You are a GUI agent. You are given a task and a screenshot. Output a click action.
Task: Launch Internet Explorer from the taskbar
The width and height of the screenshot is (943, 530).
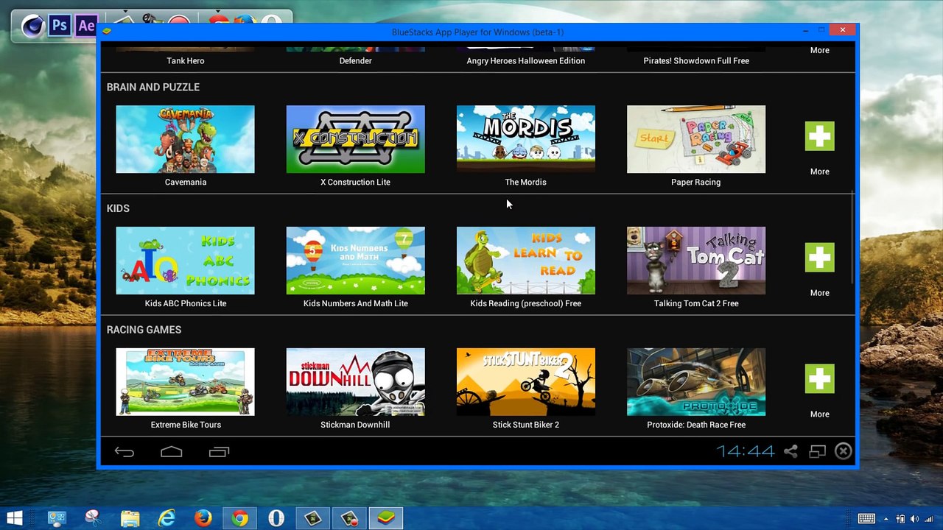[166, 518]
